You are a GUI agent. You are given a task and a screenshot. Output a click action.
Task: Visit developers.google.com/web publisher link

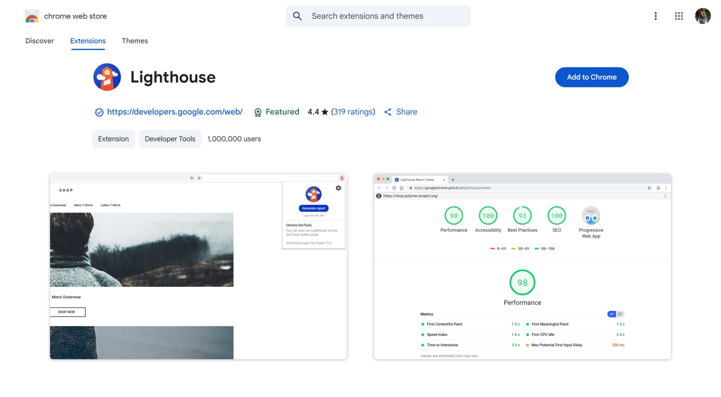click(175, 112)
